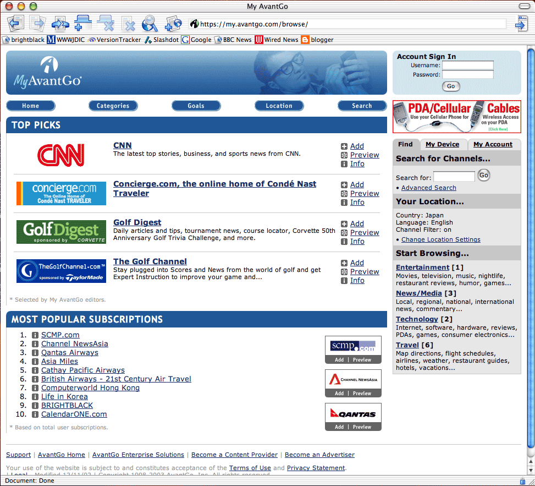Click the info icon beside Life in Korea
This screenshot has width=535, height=486.
click(35, 396)
